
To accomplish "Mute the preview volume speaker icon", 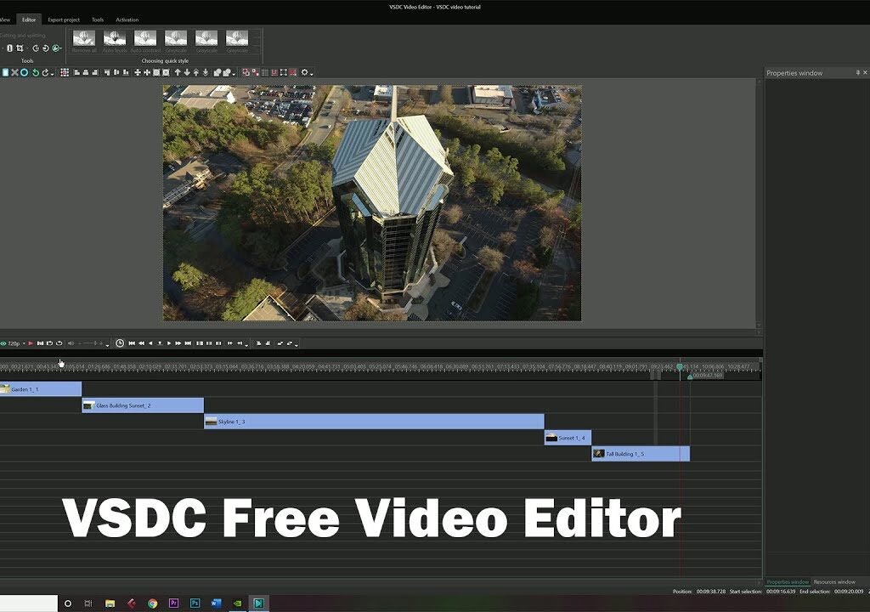I will [x=71, y=343].
